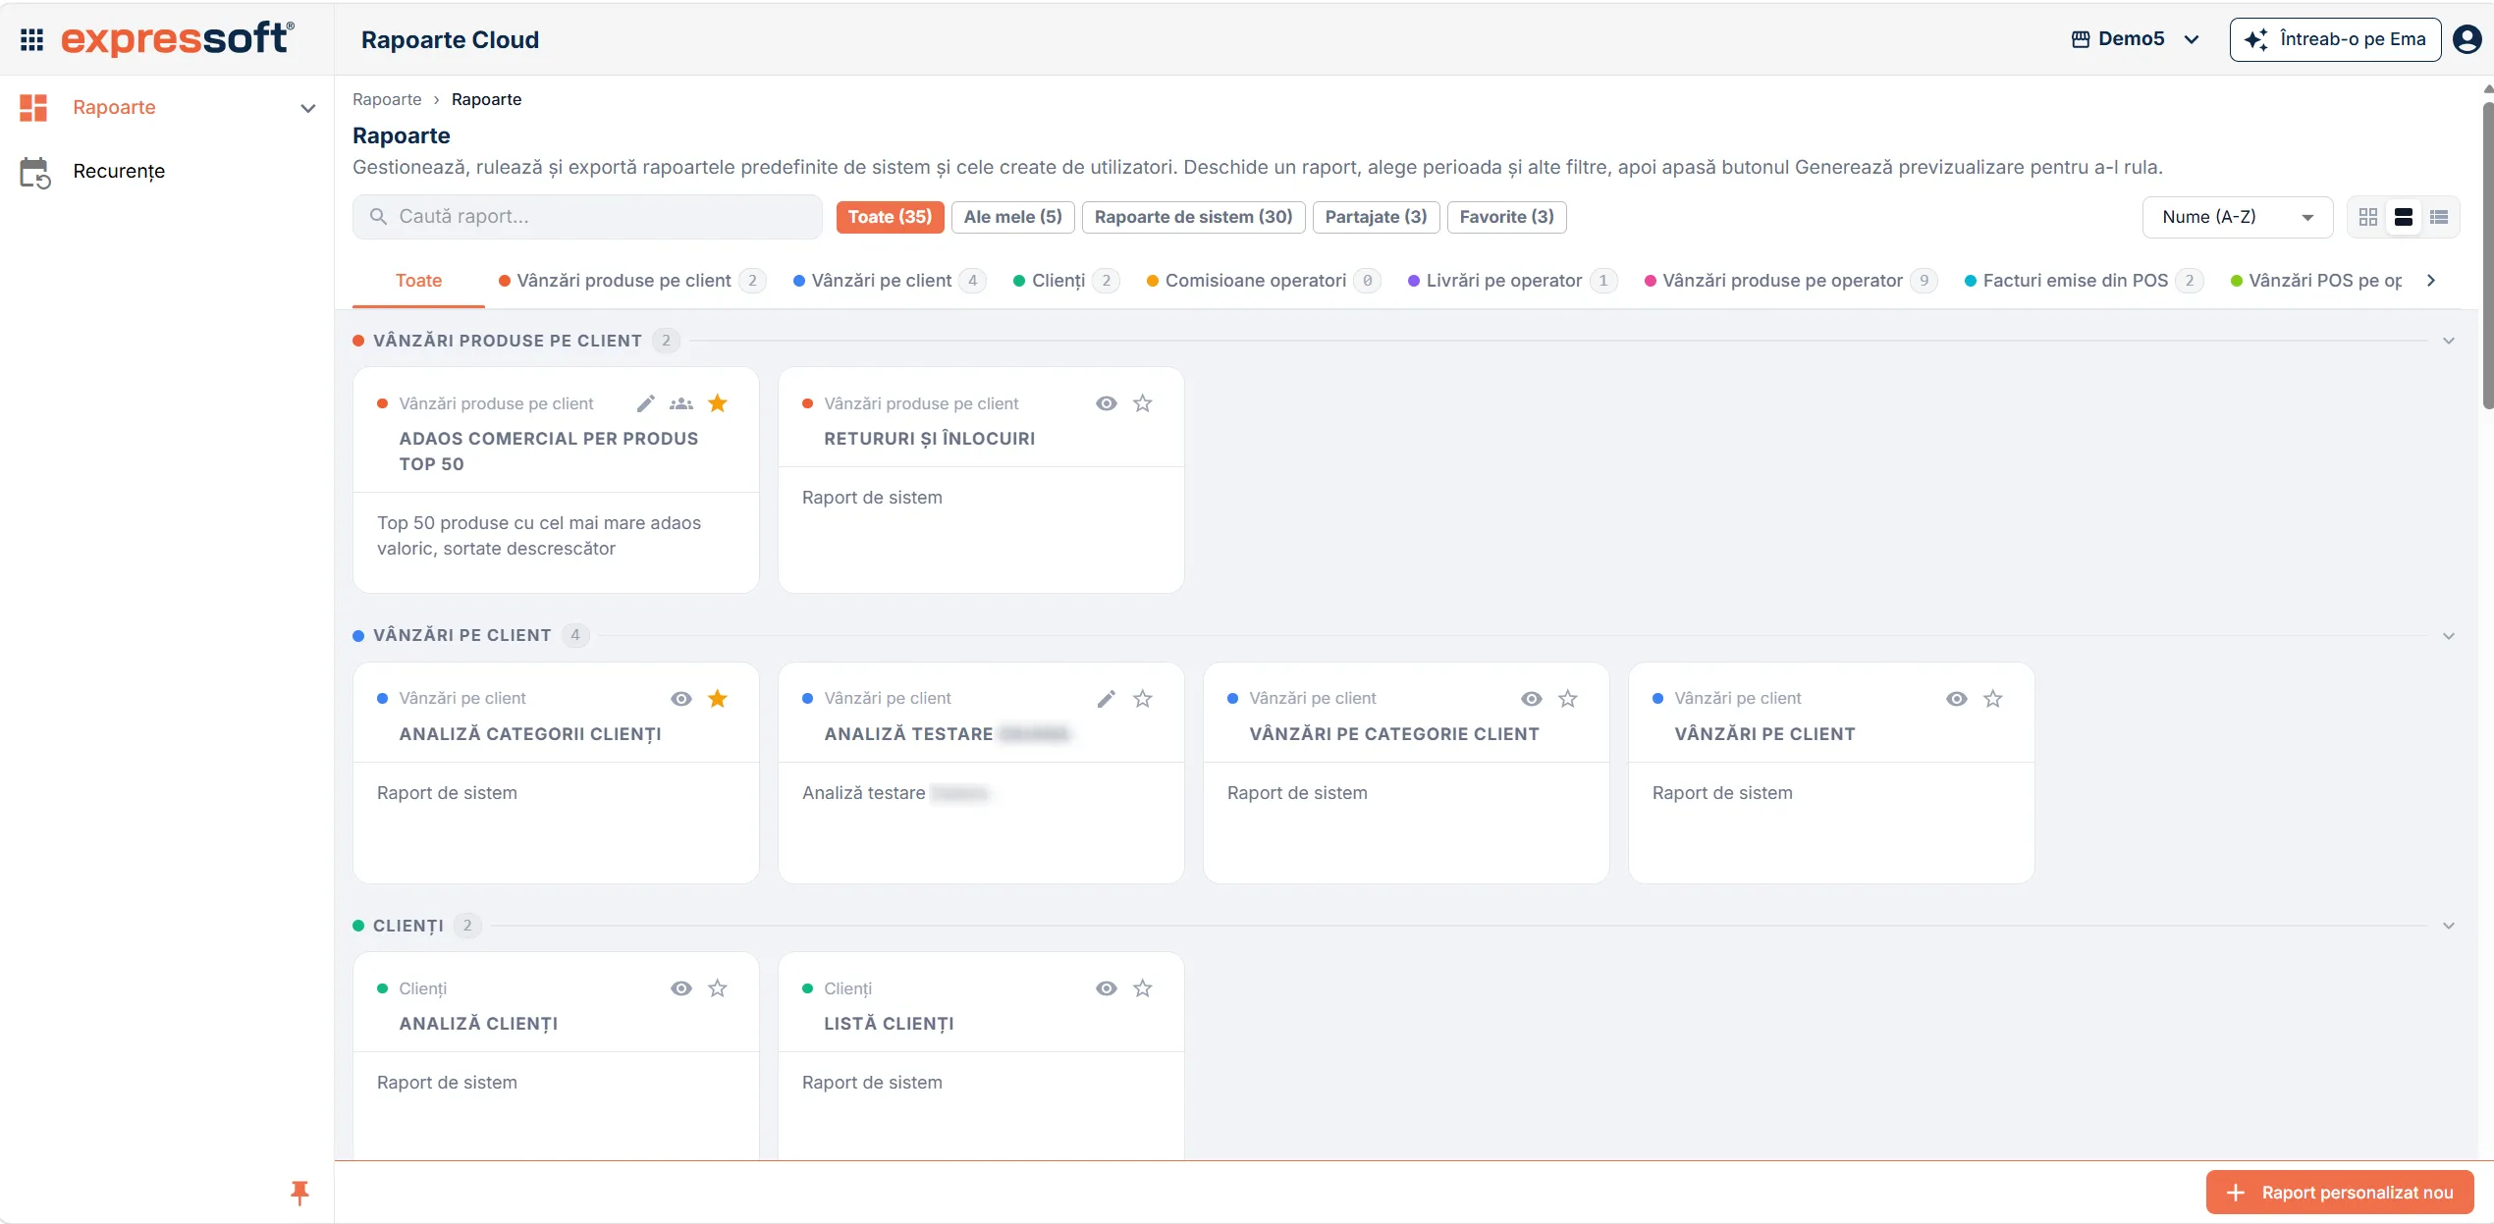Remove Analiză Categorii Clienți from favorites
The width and height of the screenshot is (2494, 1224).
coord(718,699)
